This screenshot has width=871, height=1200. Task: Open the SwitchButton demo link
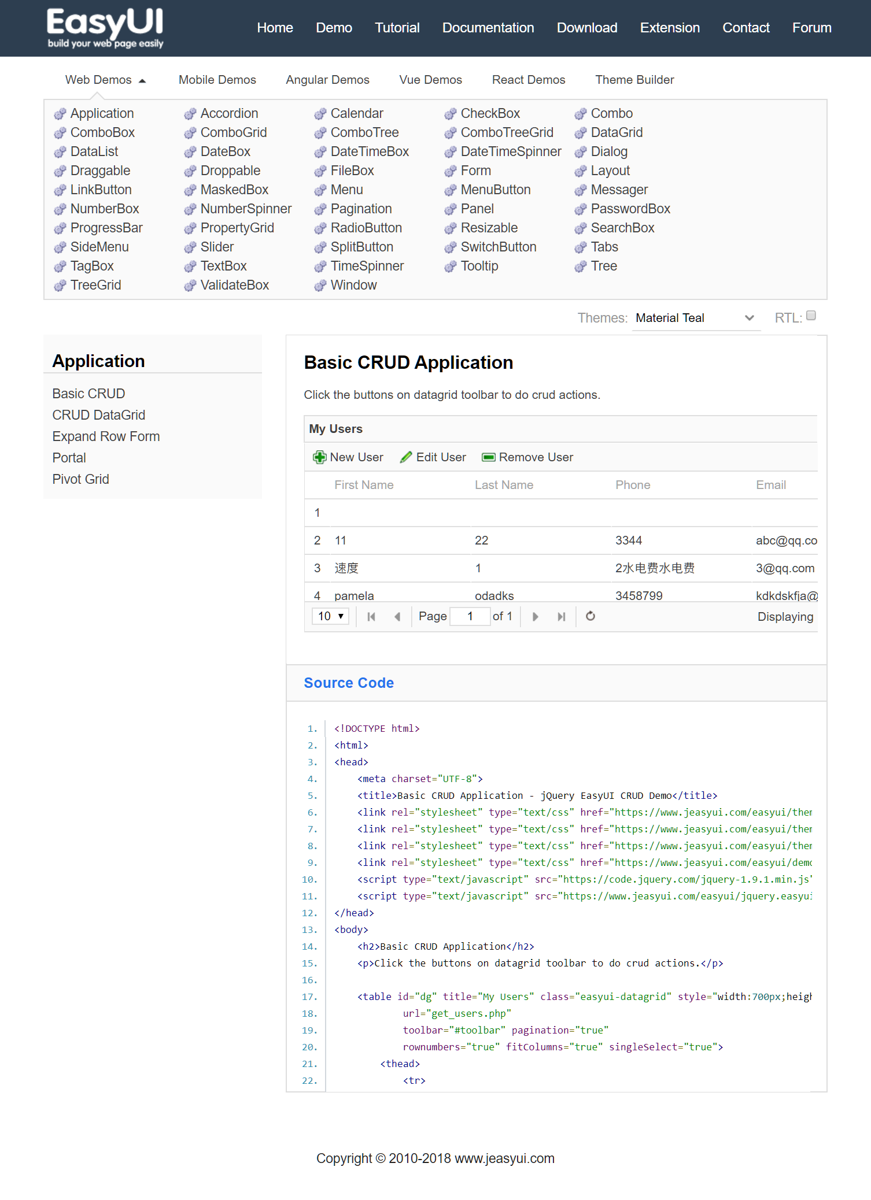(499, 247)
